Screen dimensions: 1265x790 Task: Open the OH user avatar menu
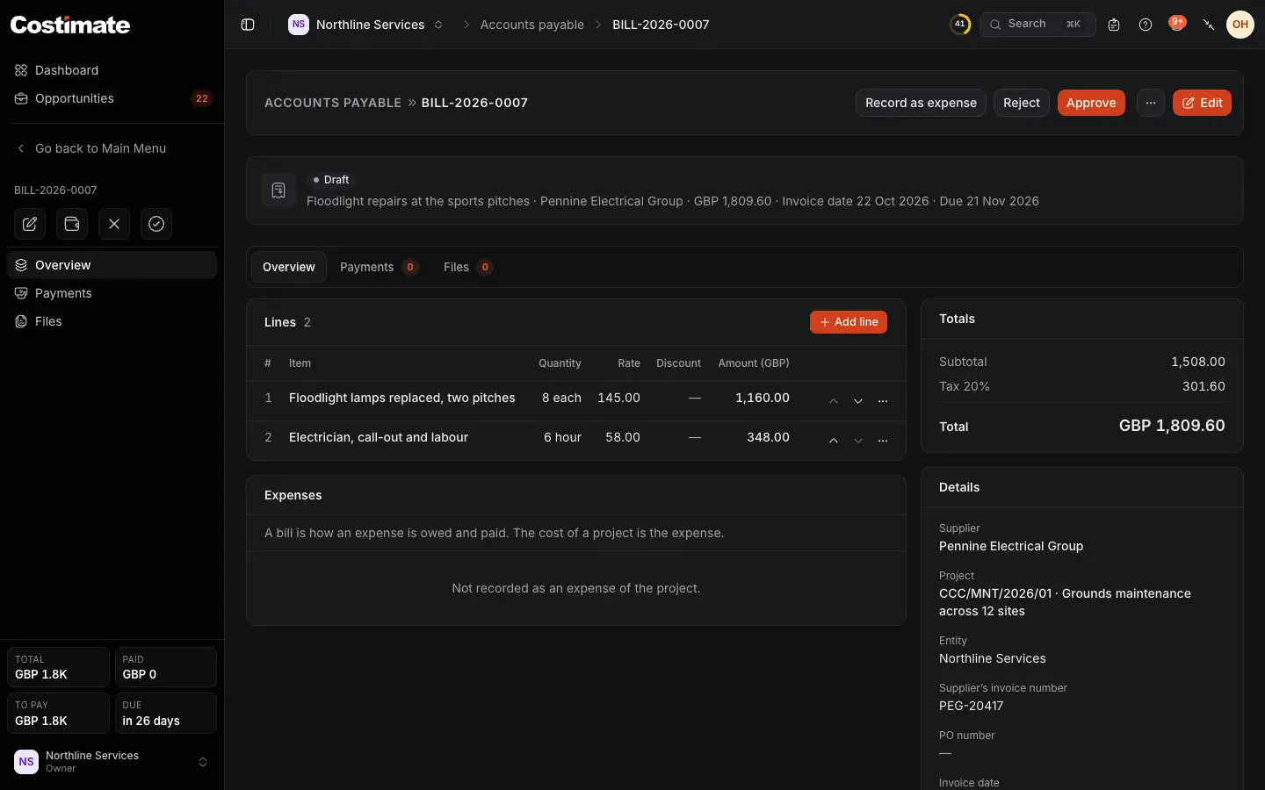(x=1240, y=25)
